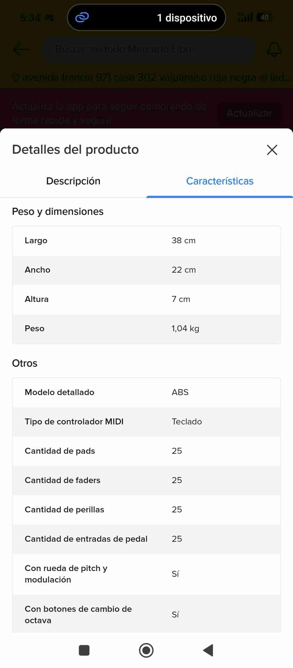Tap the Mercado Libre search field
The width and height of the screenshot is (293, 668).
pos(149,49)
